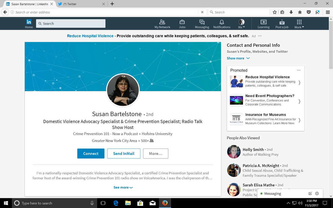
Task: Click Holly Smith's profile thumbnail
Action: 234,152
